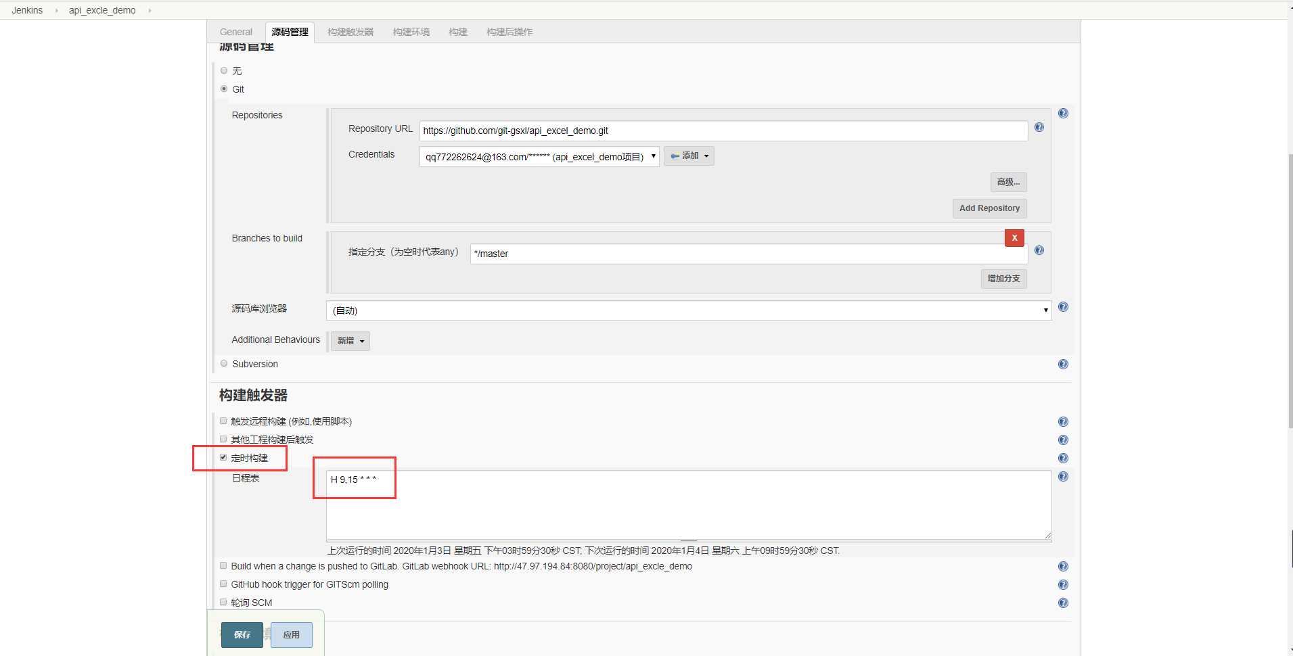Focus the Repository URL input field
1293x656 pixels.
pos(723,131)
